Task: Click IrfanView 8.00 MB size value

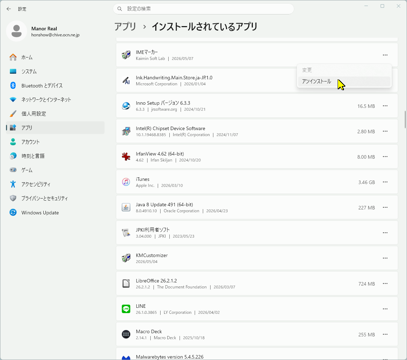Action: [x=366, y=157]
